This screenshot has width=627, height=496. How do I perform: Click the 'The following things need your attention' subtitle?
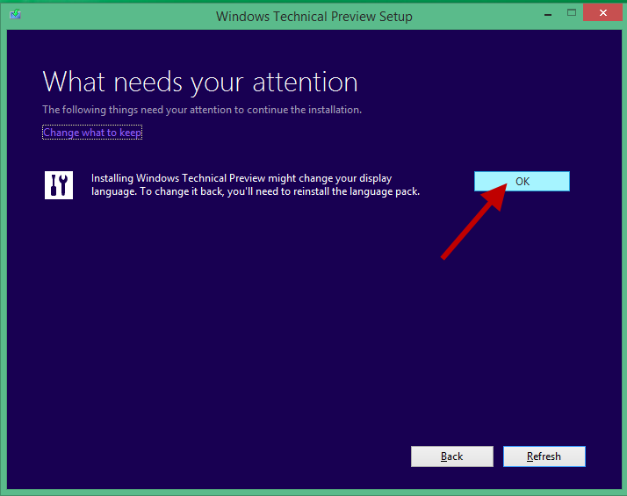[202, 110]
